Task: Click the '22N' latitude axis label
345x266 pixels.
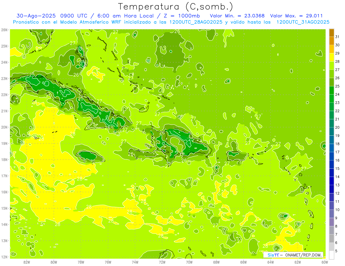Action: (4, 95)
